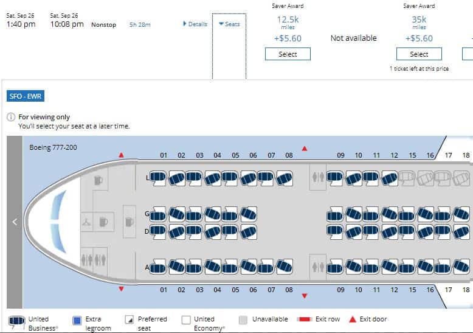The width and height of the screenshot is (473, 333).
Task: Click seat 05D on the seat map
Action: [x=230, y=232]
